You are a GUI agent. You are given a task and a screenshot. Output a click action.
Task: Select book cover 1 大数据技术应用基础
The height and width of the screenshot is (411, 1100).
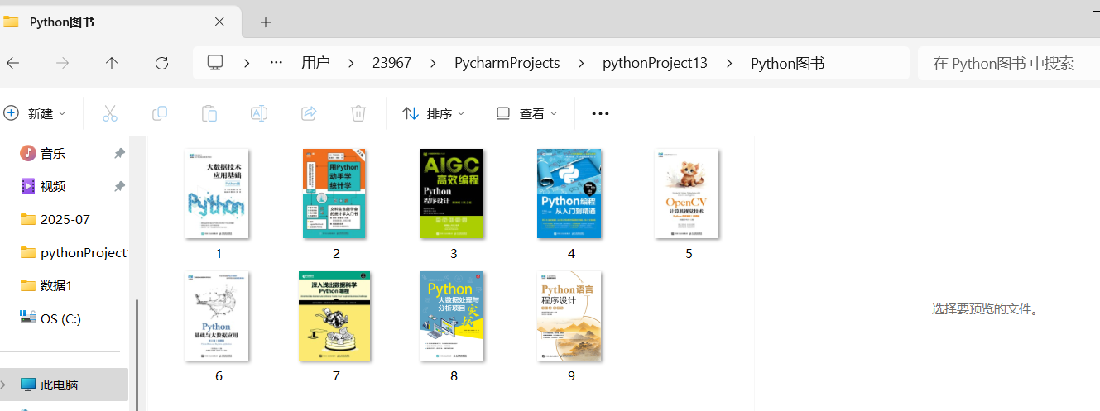coord(217,194)
